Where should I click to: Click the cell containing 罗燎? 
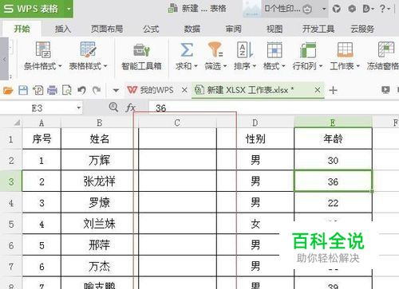(x=100, y=203)
